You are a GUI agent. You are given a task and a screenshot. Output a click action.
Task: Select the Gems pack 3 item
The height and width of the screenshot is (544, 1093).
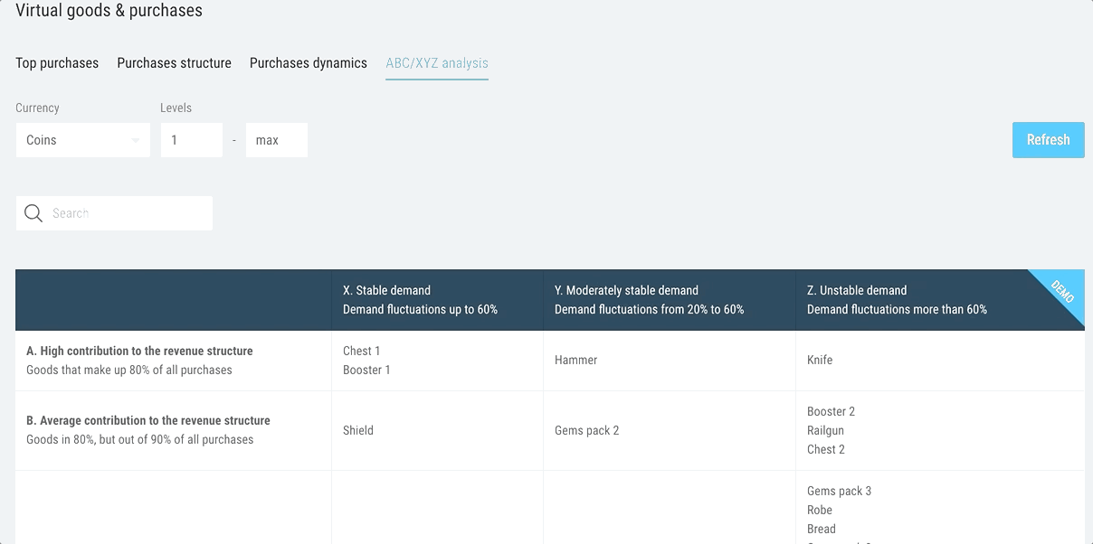pos(840,491)
